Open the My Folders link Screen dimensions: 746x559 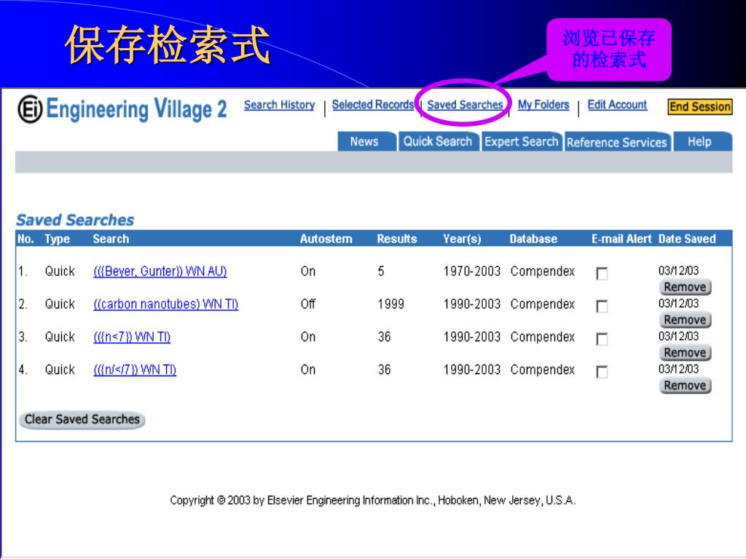pos(543,105)
